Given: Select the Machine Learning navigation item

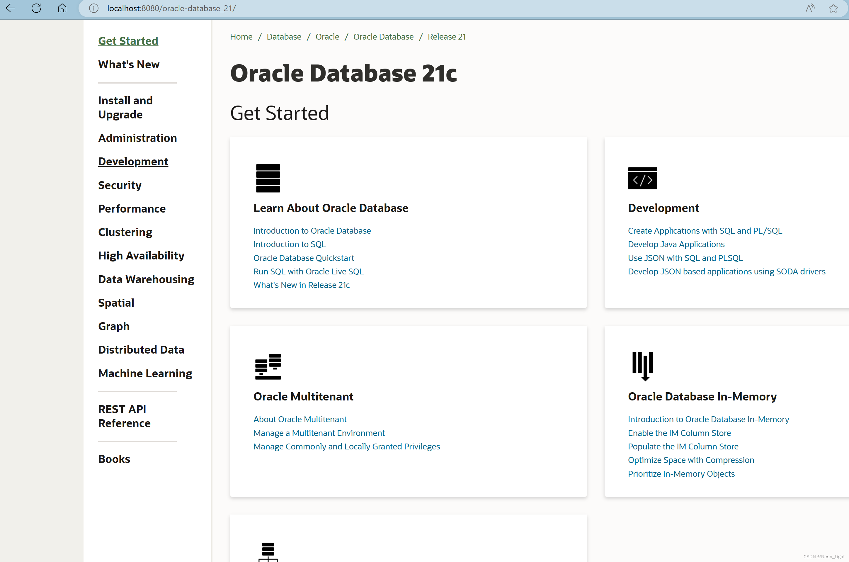Looking at the screenshot, I should coord(145,373).
